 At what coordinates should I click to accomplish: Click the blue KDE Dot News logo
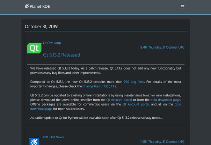[x=34, y=141]
